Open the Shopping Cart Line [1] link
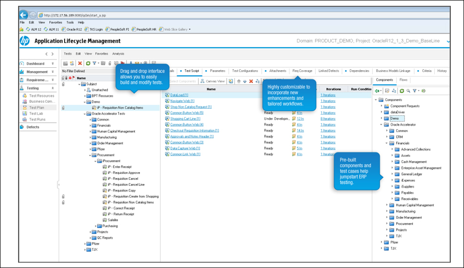This screenshot has height=268, width=464. (185, 119)
